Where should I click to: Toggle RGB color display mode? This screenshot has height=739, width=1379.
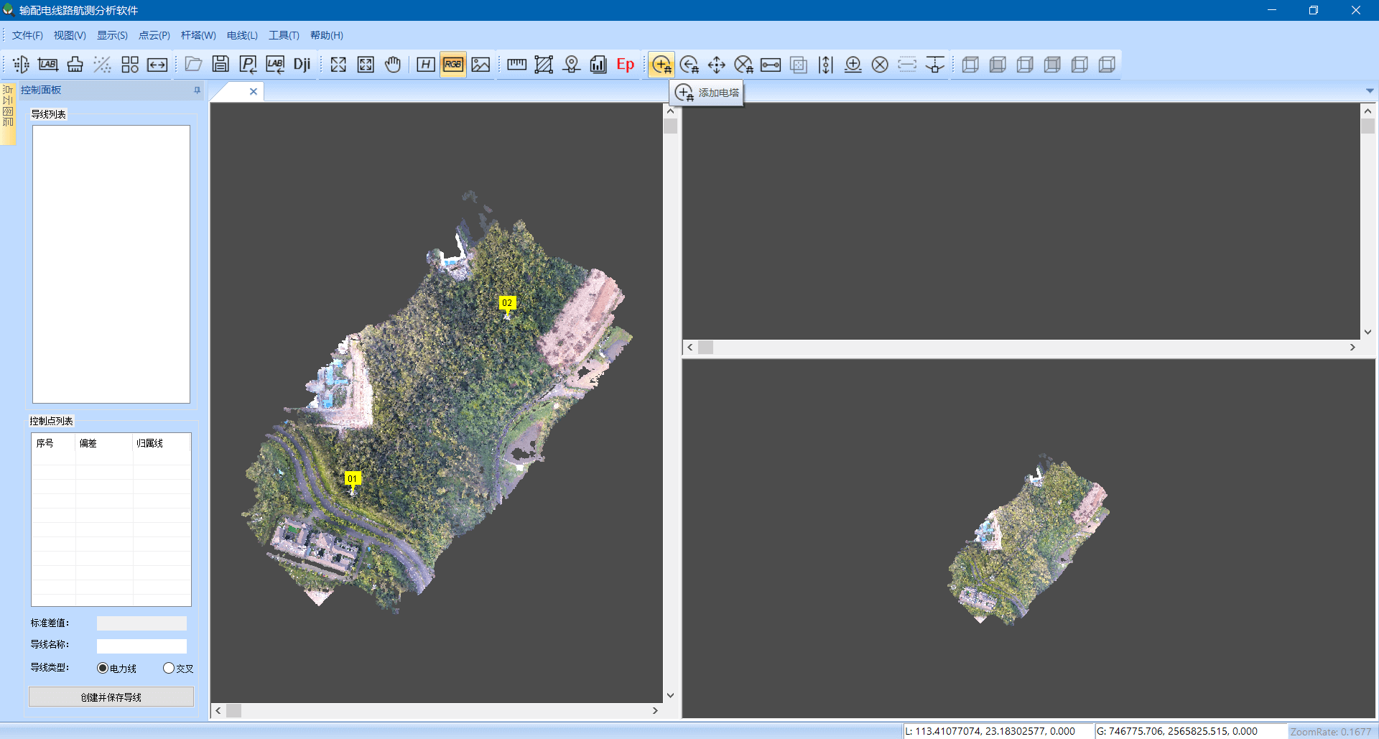click(x=453, y=65)
